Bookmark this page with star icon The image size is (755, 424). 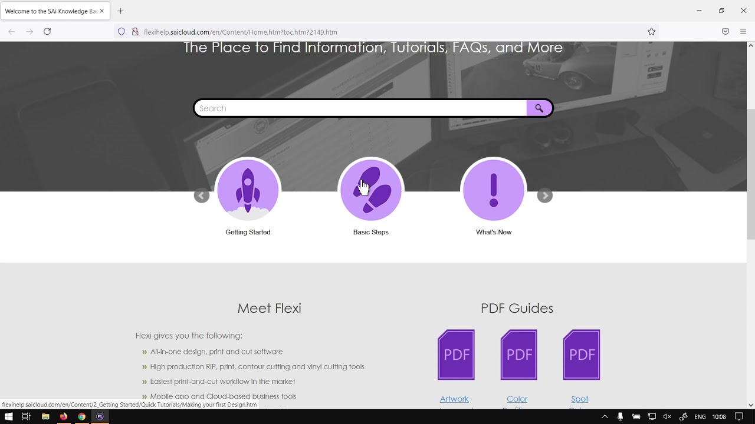[652, 32]
